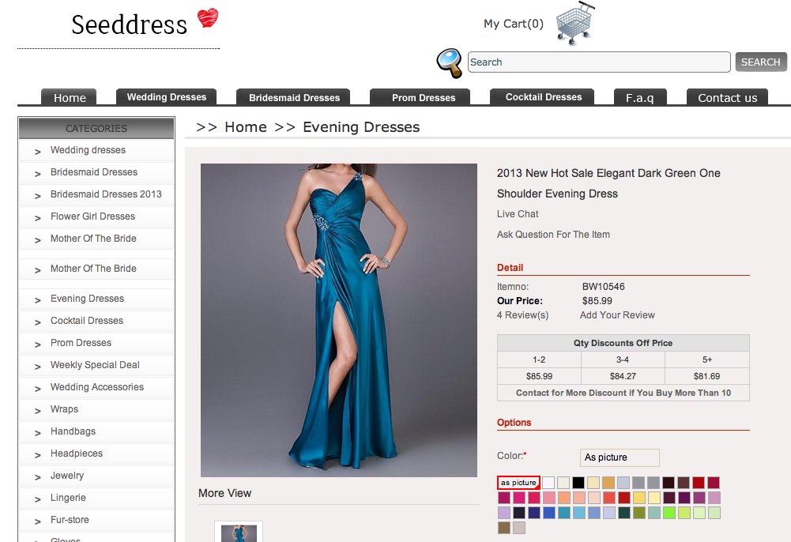Open the 4 Review(s) link
This screenshot has width=791, height=542.
click(522, 315)
